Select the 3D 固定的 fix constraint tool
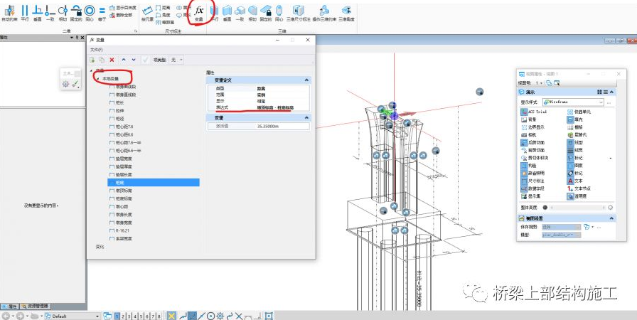 [266, 13]
